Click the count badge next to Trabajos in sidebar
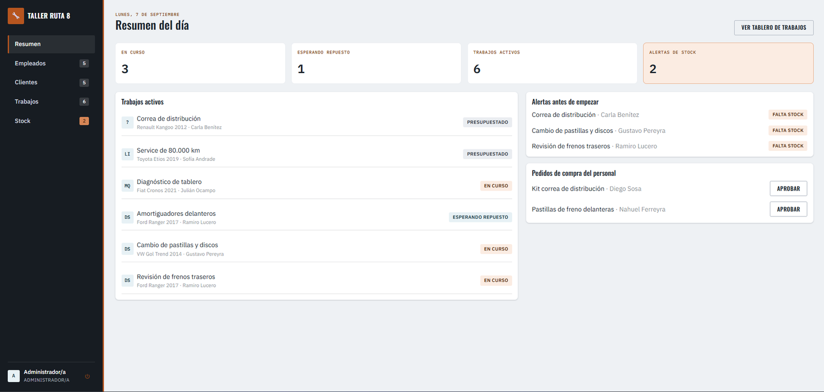 coord(84,101)
